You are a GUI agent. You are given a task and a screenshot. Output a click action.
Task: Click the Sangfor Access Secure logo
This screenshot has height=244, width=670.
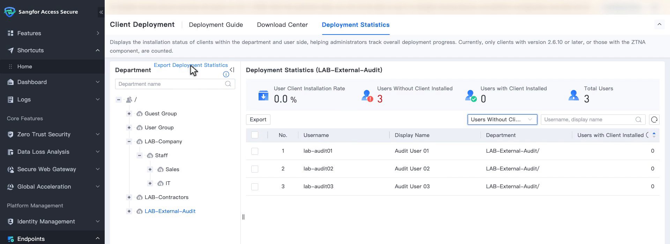point(10,12)
